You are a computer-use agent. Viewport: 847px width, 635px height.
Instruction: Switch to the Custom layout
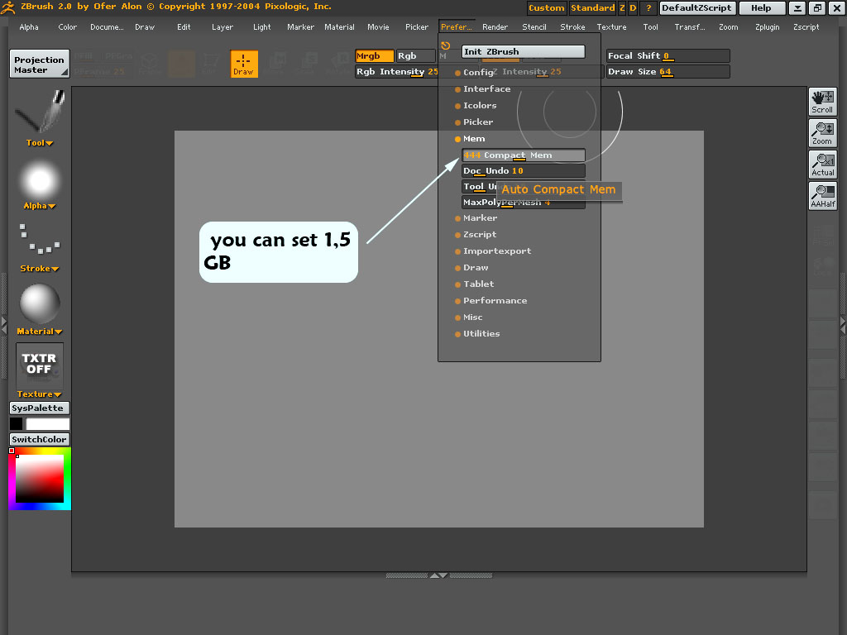[x=546, y=8]
